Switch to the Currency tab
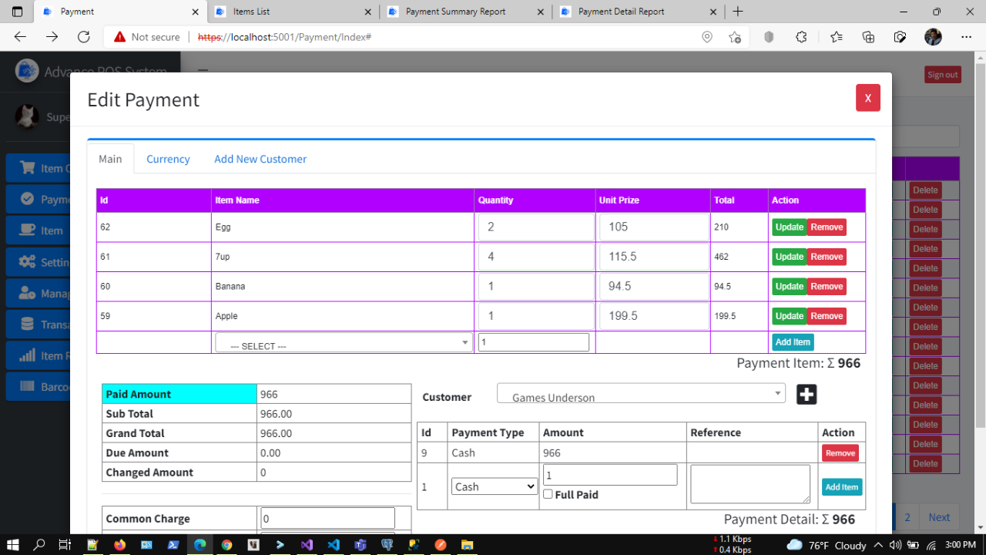The image size is (986, 555). [x=168, y=159]
